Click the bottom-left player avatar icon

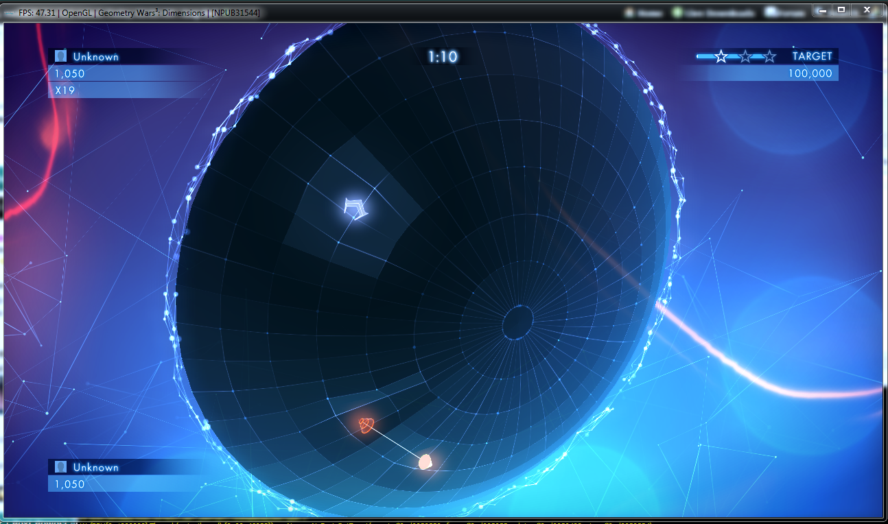tap(61, 467)
